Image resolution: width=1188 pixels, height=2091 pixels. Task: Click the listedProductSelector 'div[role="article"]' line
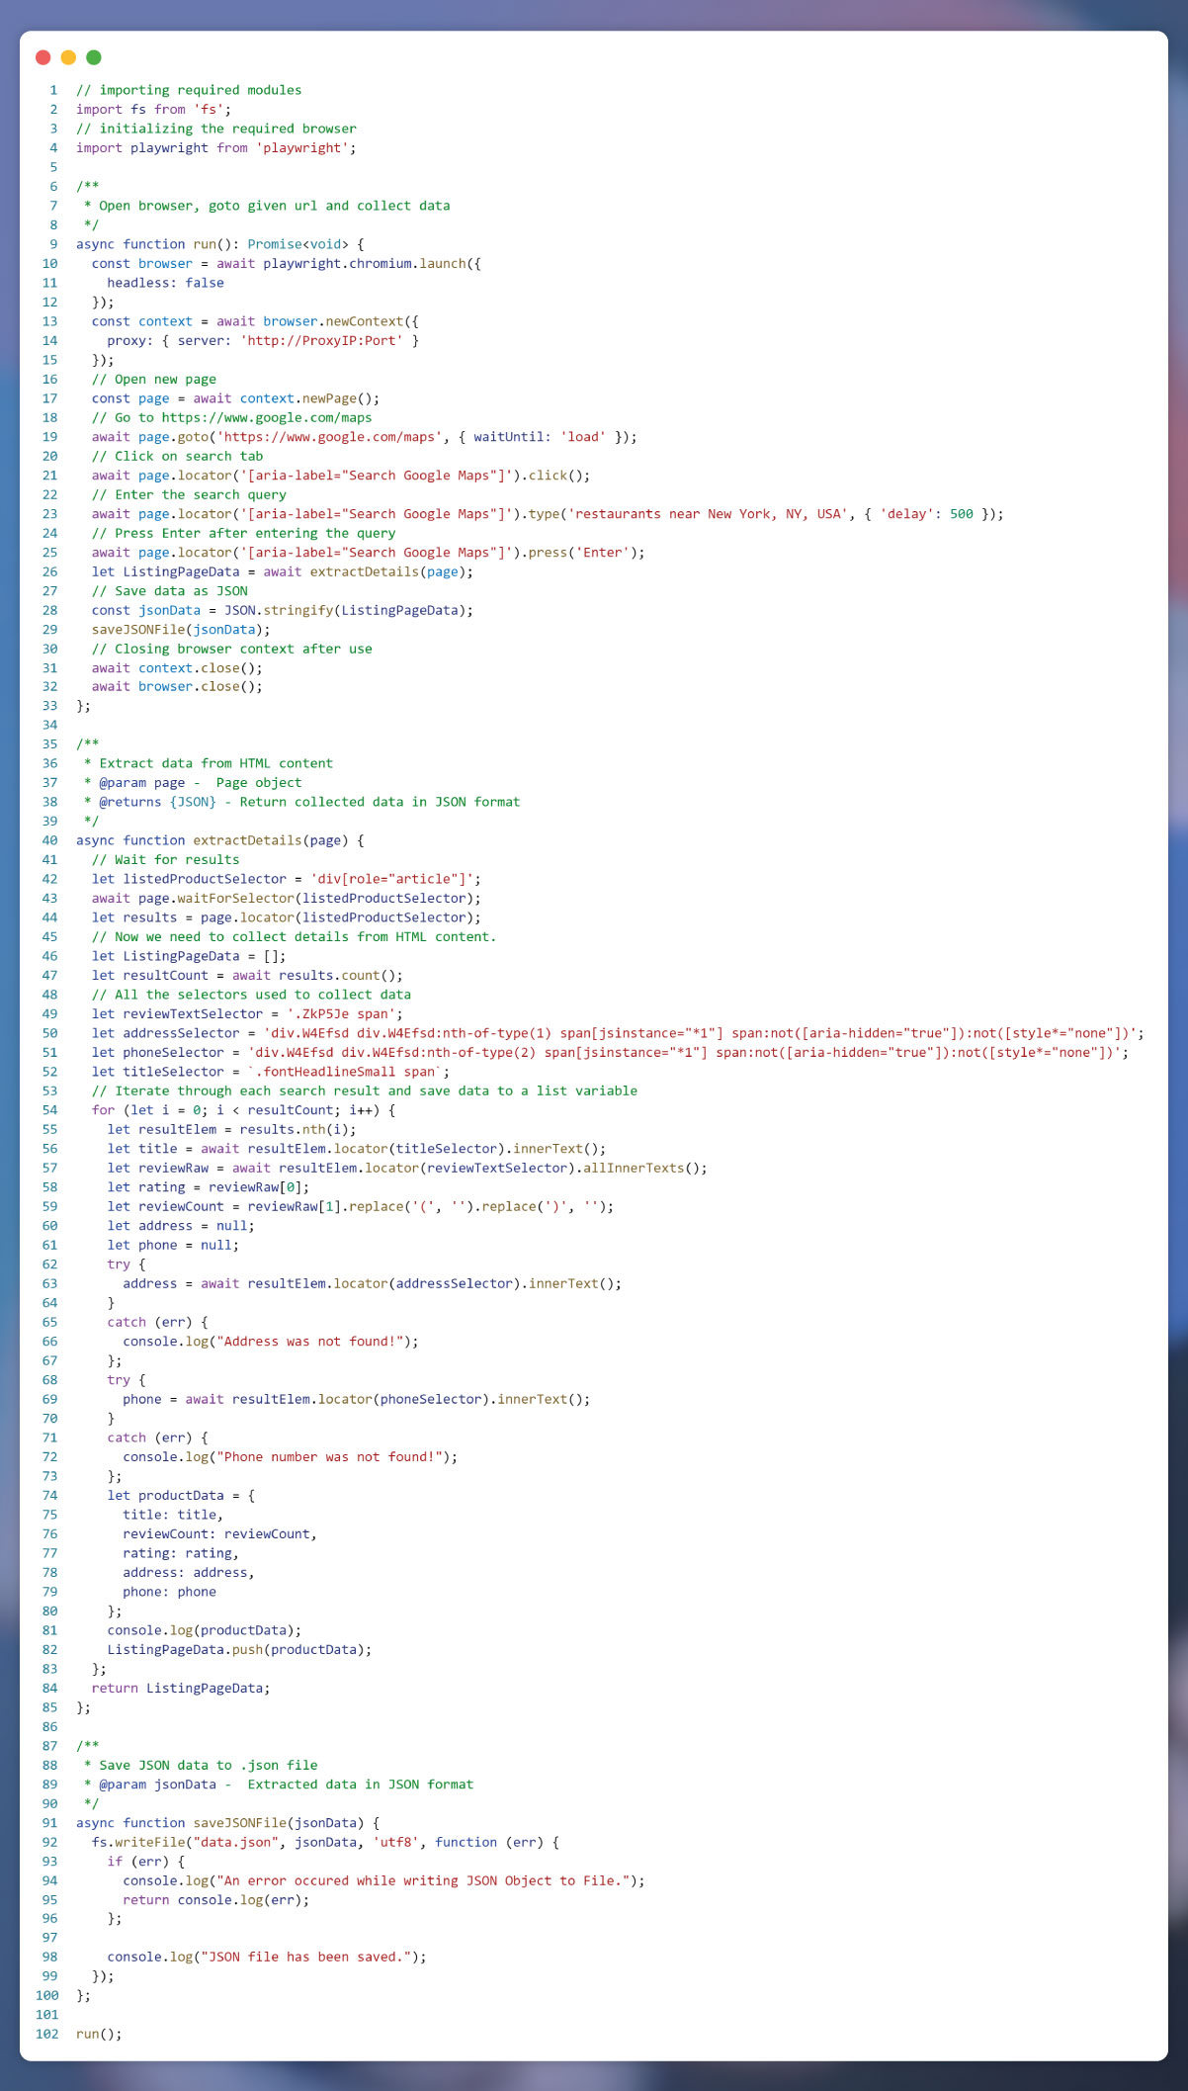pos(287,879)
